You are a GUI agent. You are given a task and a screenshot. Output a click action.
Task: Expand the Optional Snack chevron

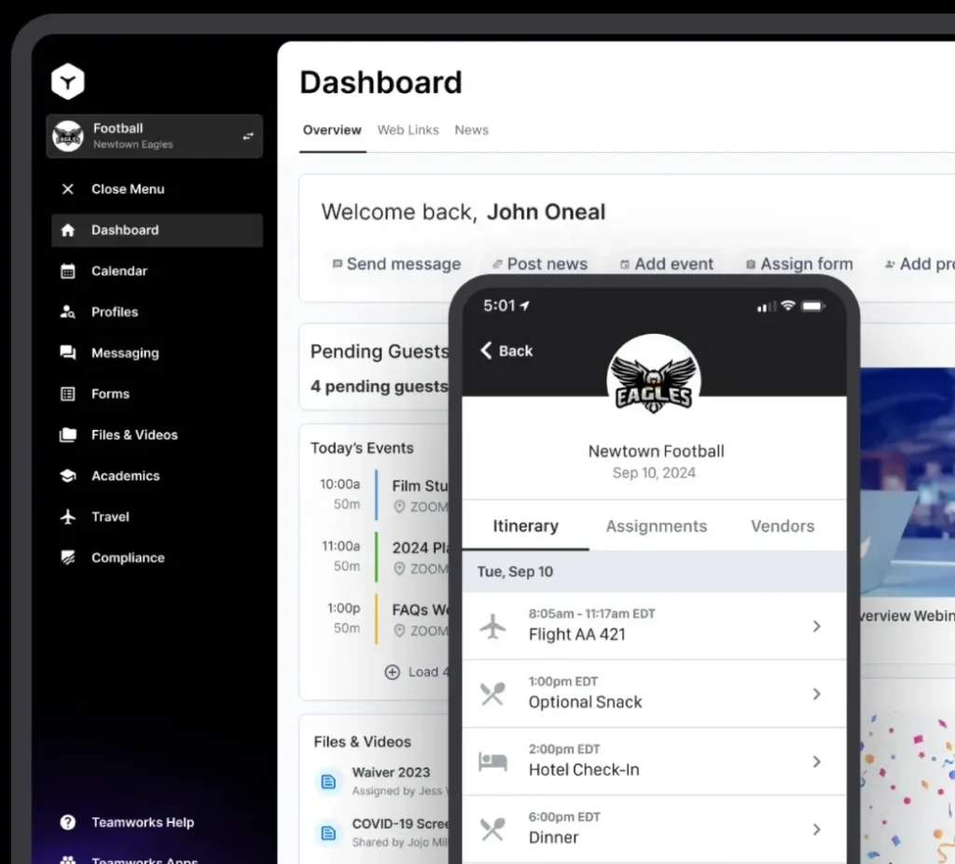(x=817, y=693)
